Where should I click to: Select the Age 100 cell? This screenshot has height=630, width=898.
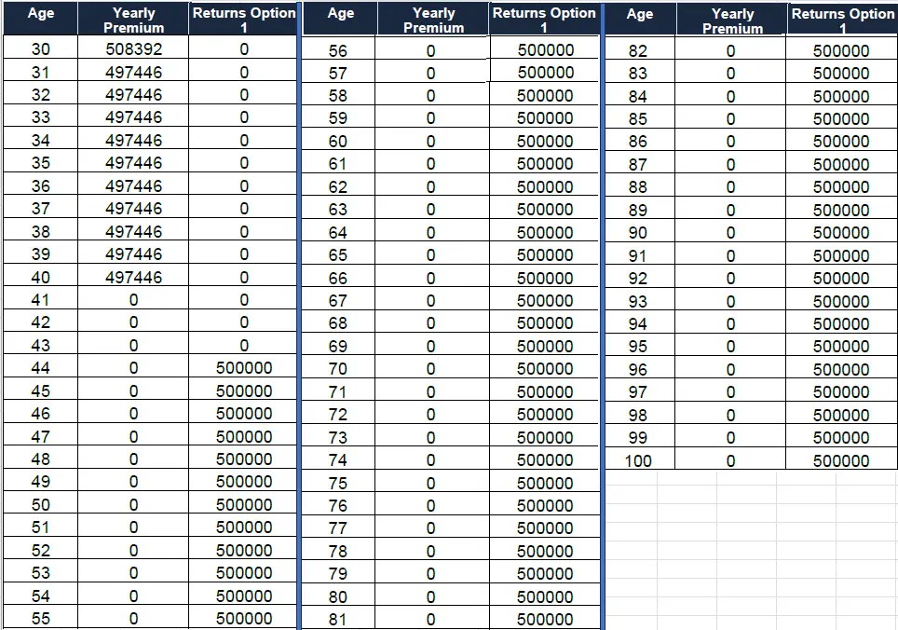638,460
